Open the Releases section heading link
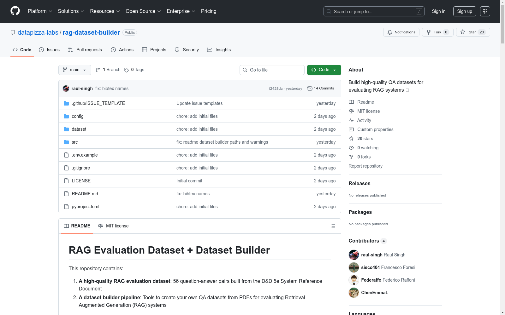Viewport: 505px width, 315px height. click(359, 183)
